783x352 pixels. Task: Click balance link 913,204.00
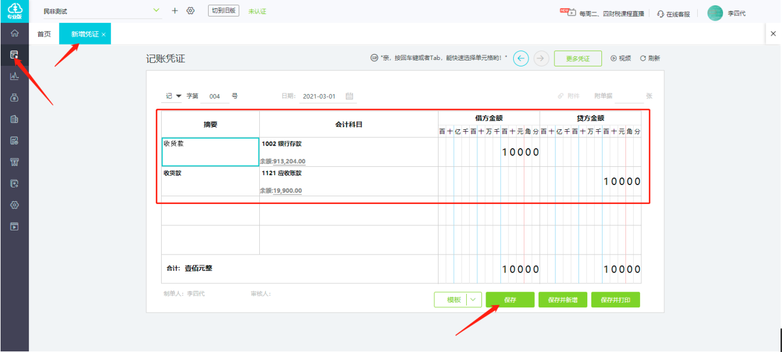(289, 162)
